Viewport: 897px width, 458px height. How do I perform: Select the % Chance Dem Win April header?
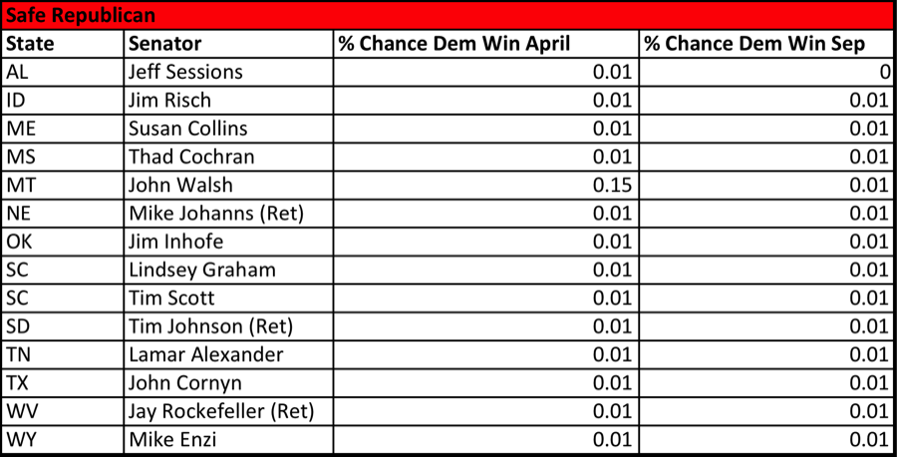point(486,44)
